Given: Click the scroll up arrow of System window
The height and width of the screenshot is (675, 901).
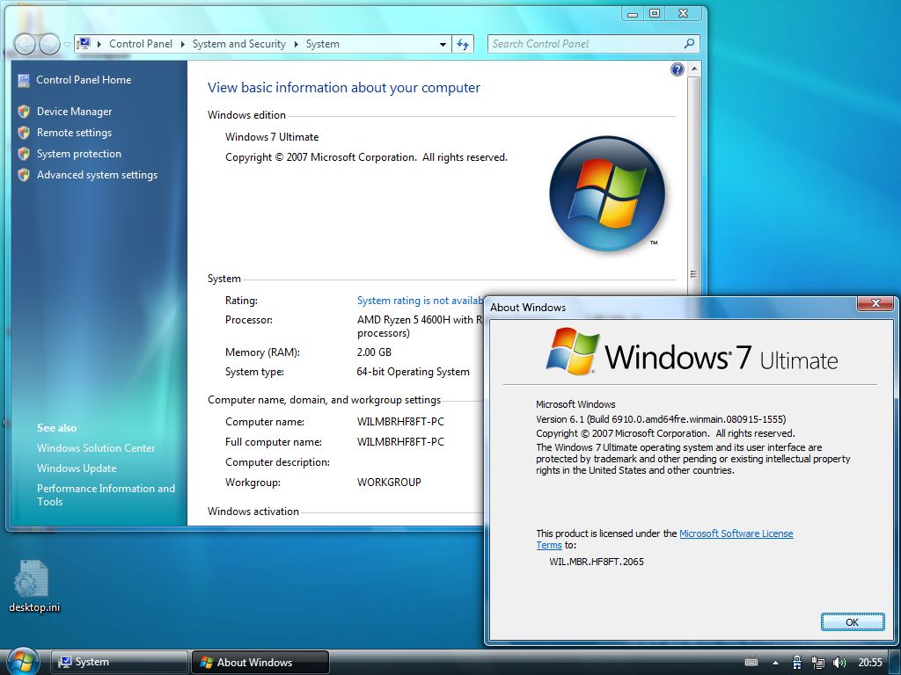Looking at the screenshot, I should pos(694,69).
